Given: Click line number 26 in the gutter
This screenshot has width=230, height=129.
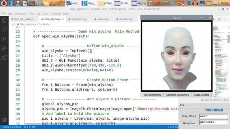Looking at the screenshot, I should 18,51.
